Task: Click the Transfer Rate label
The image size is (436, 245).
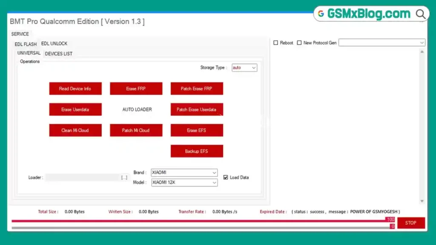Action: pyautogui.click(x=192, y=212)
